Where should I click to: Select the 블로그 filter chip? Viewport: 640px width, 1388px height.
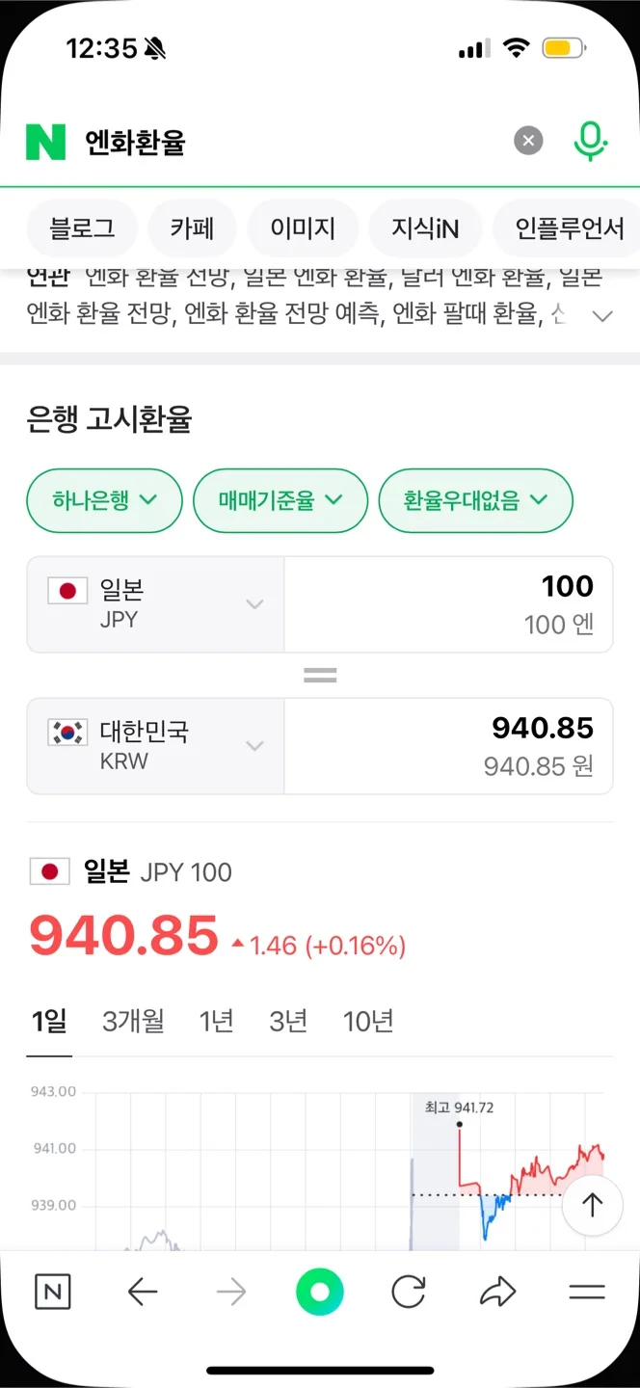click(x=82, y=228)
